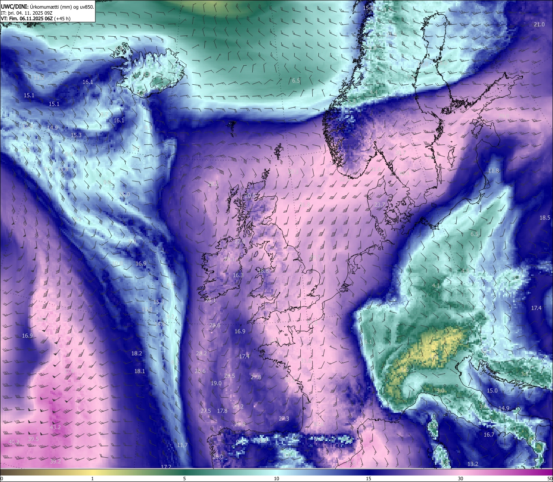This screenshot has height=482, width=553.
Task: Click the 17.2 value on the map
Action: pyautogui.click(x=166, y=467)
